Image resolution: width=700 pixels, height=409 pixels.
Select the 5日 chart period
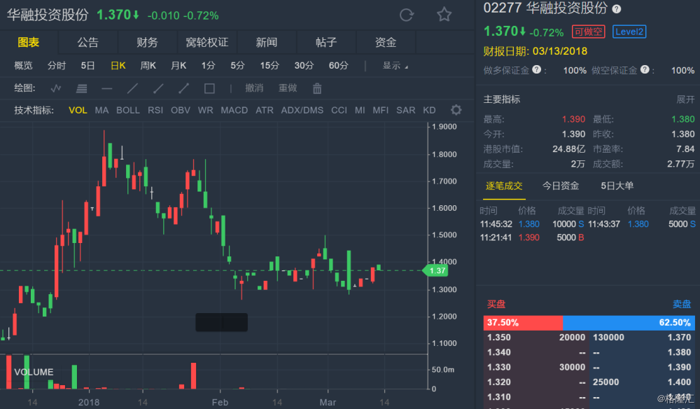click(x=87, y=66)
